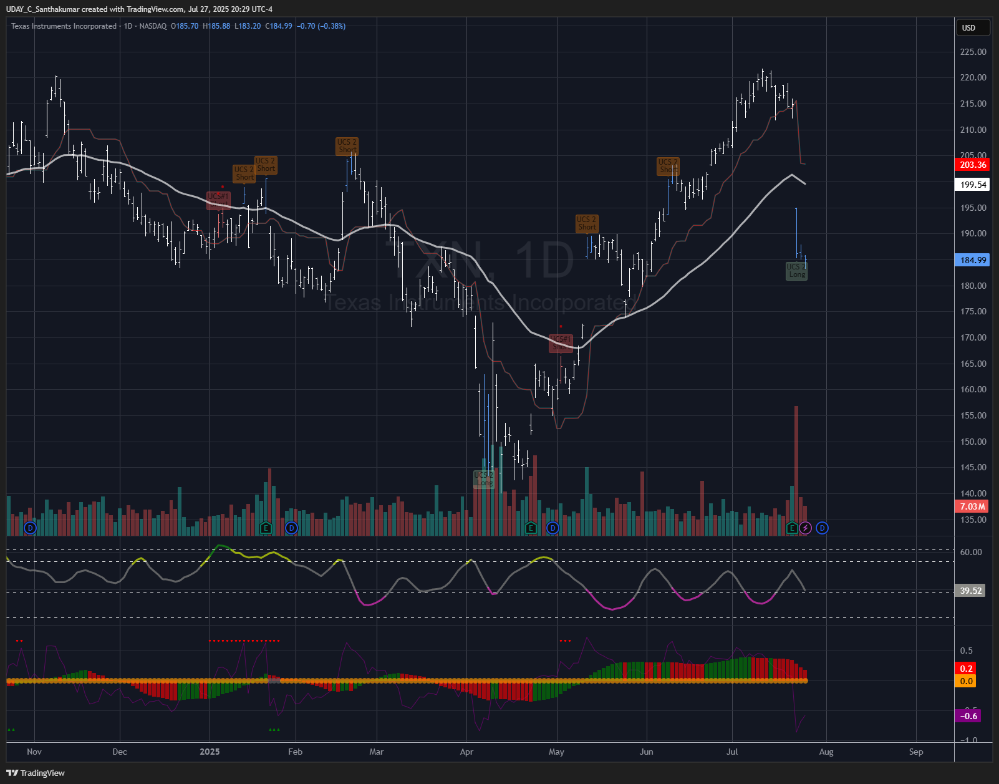The height and width of the screenshot is (784, 999).
Task: Click the purple -0.6 indicator label
Action: pyautogui.click(x=968, y=716)
